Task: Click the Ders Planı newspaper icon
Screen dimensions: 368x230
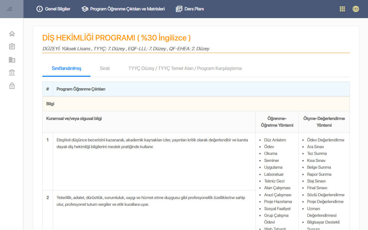Action: tap(179, 9)
